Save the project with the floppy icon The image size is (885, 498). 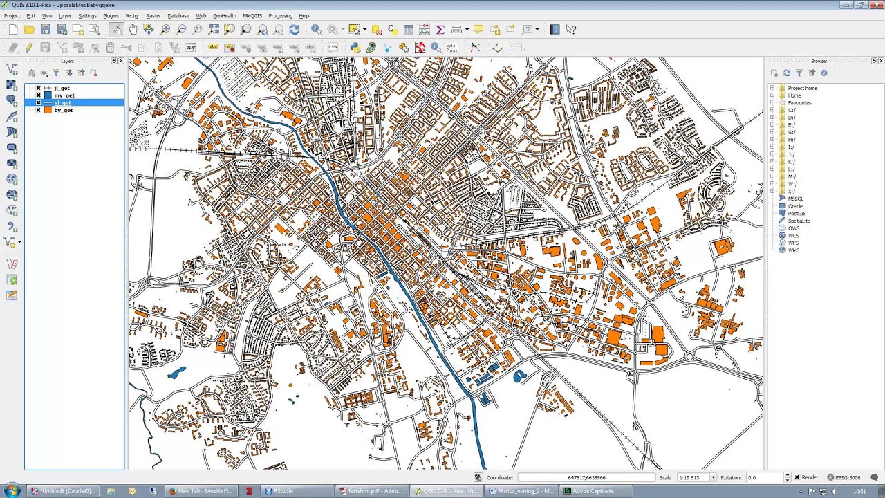coord(46,30)
